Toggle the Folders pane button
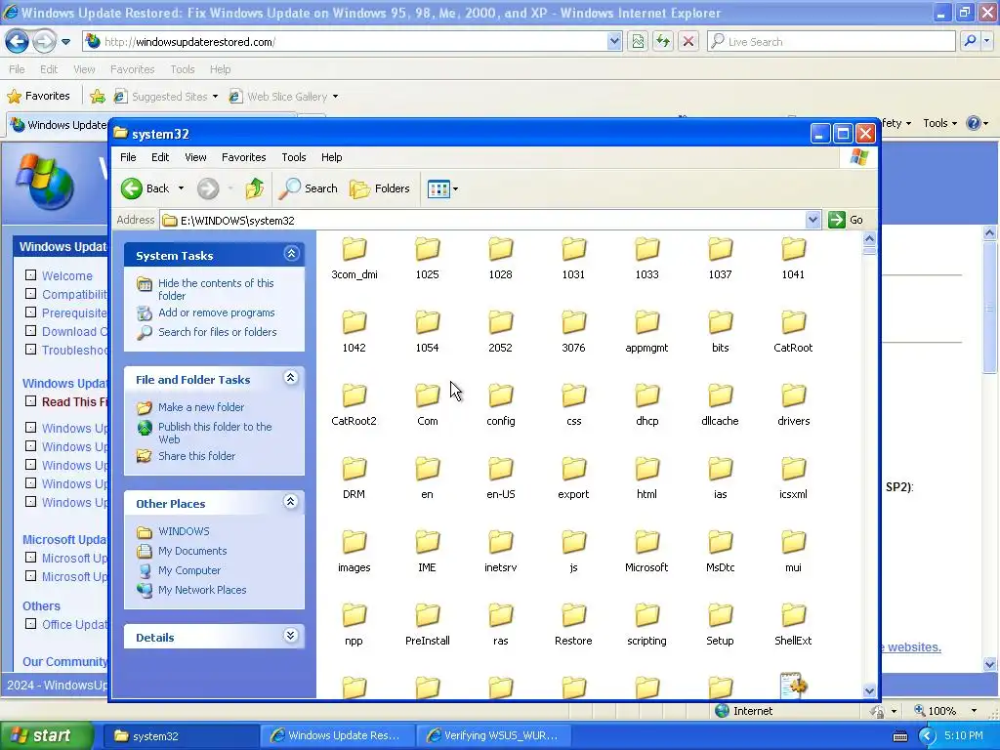The height and width of the screenshot is (750, 1000). [x=380, y=188]
